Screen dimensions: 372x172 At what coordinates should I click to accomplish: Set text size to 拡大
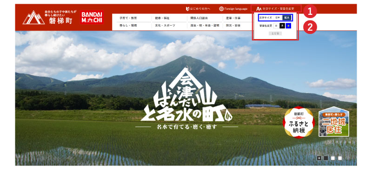286,18
